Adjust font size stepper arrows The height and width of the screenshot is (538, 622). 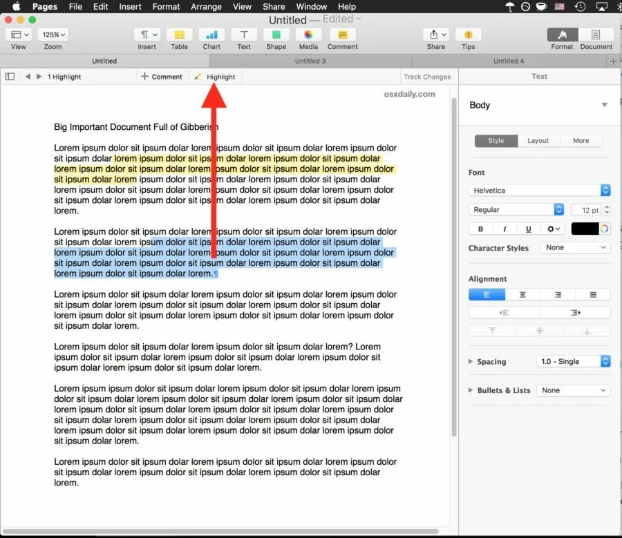click(x=607, y=210)
